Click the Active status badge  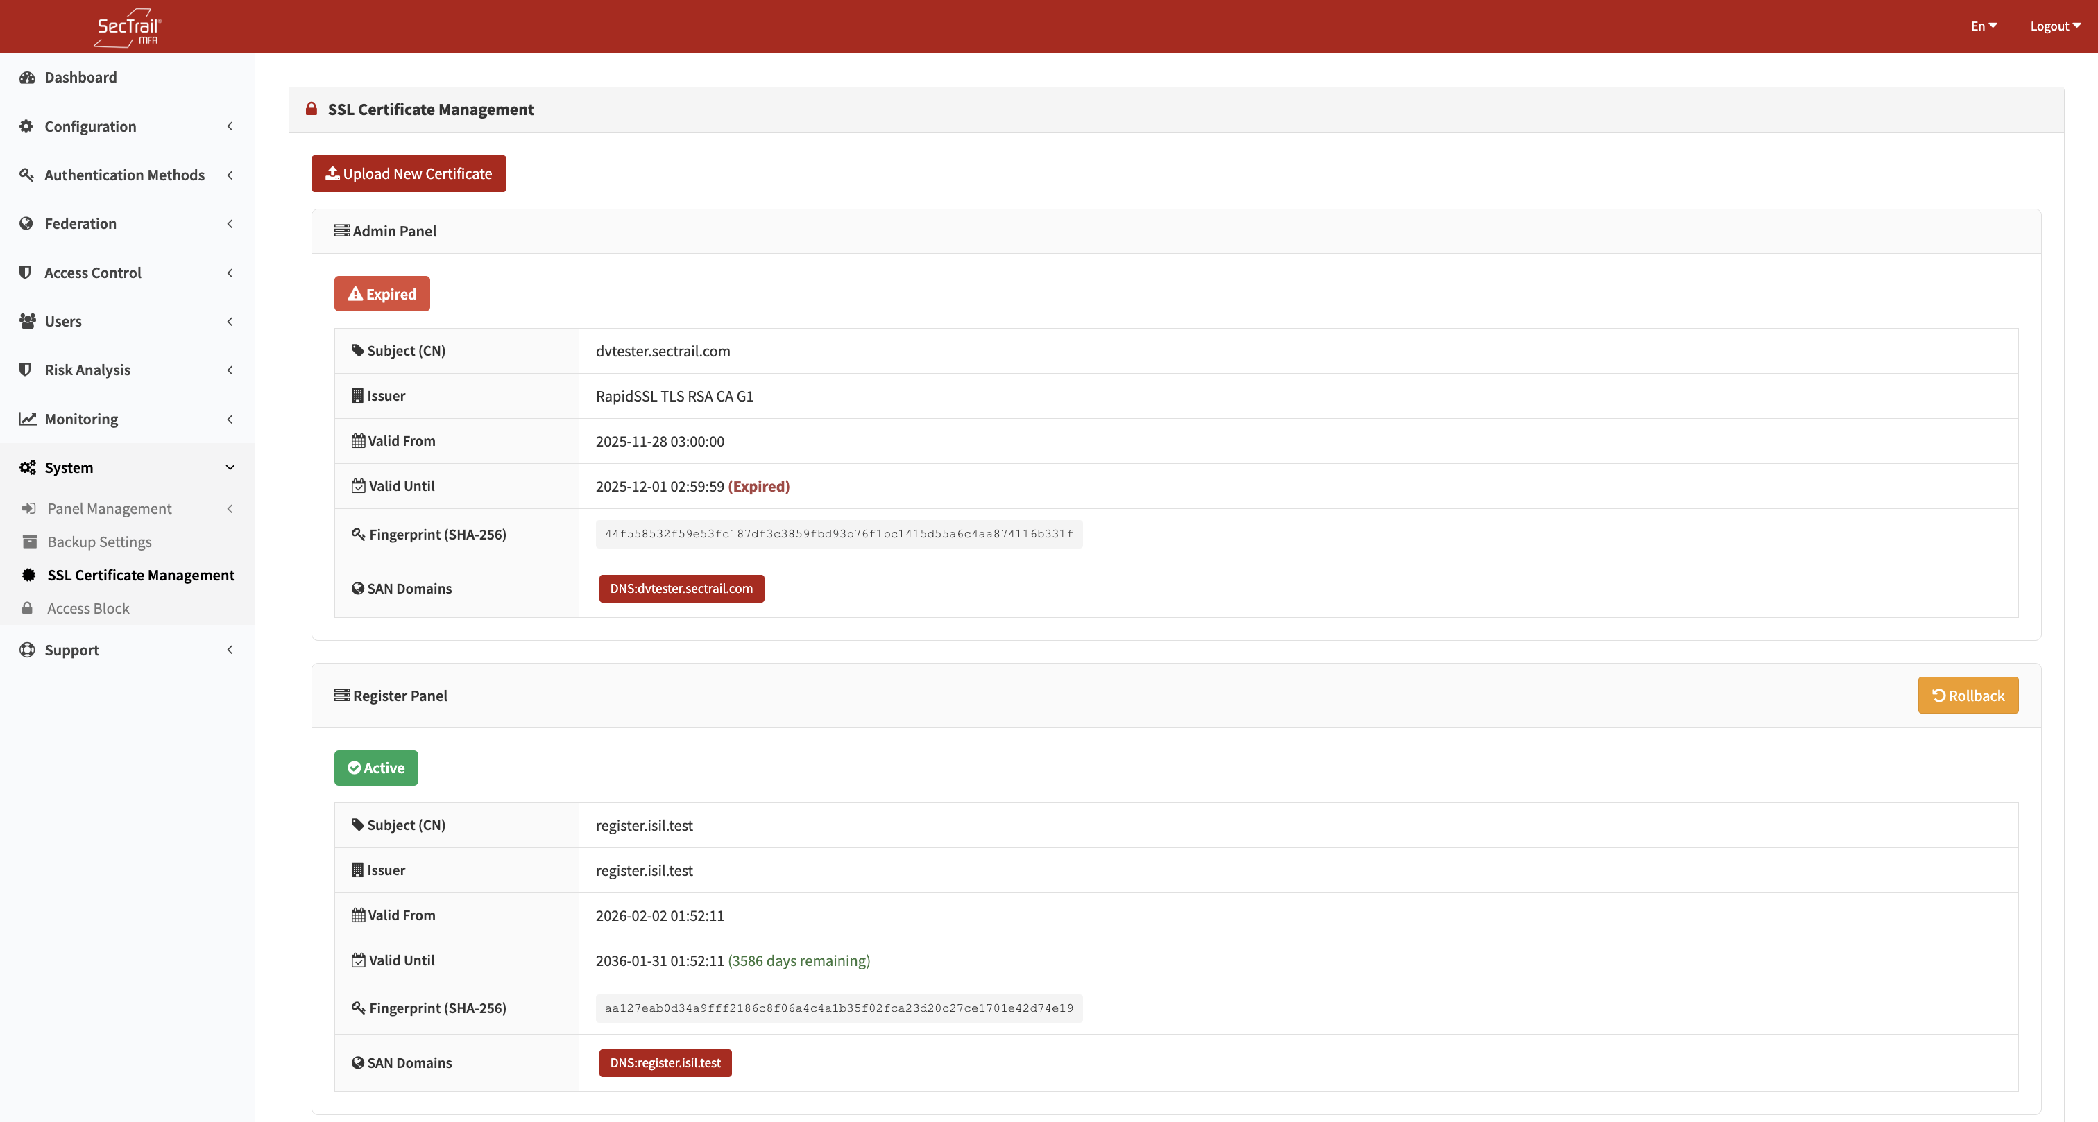coord(375,767)
